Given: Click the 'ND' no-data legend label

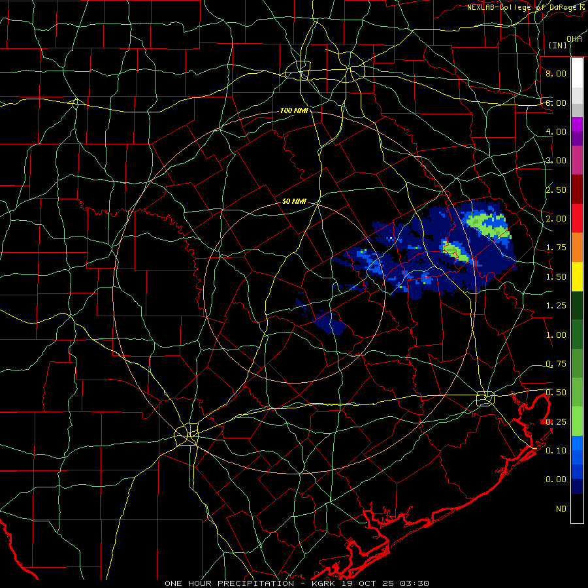Looking at the screenshot, I should click(x=561, y=509).
